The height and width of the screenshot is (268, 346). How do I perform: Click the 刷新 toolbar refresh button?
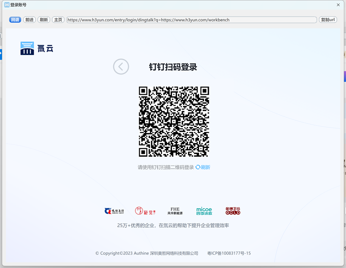point(44,19)
